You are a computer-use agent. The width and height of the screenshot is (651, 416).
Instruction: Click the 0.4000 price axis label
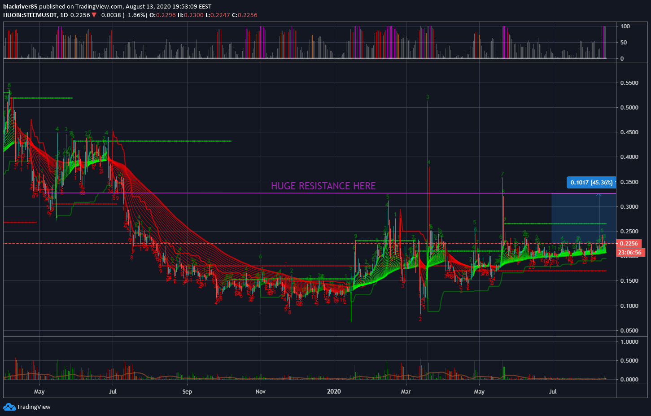point(629,157)
